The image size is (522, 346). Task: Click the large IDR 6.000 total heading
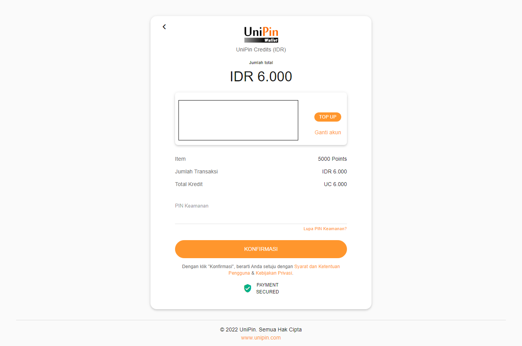pyautogui.click(x=261, y=76)
